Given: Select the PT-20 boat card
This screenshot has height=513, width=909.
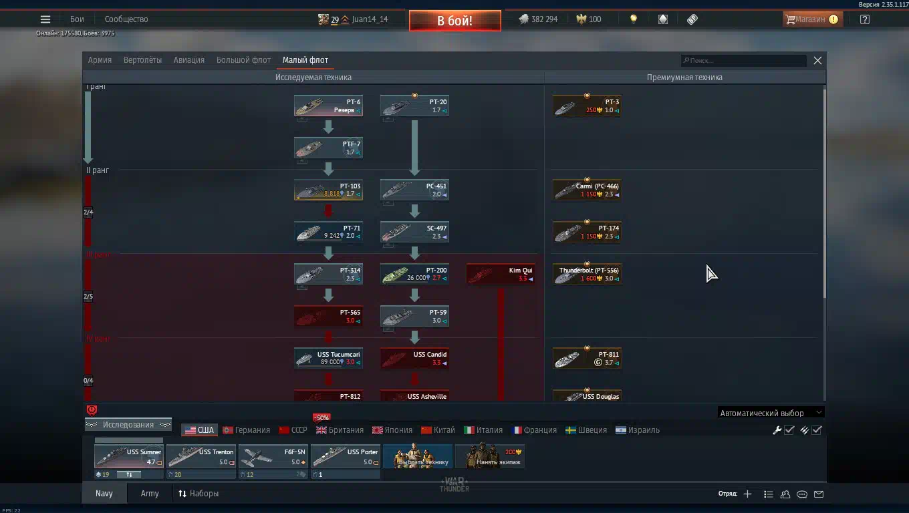Looking at the screenshot, I should (x=414, y=106).
